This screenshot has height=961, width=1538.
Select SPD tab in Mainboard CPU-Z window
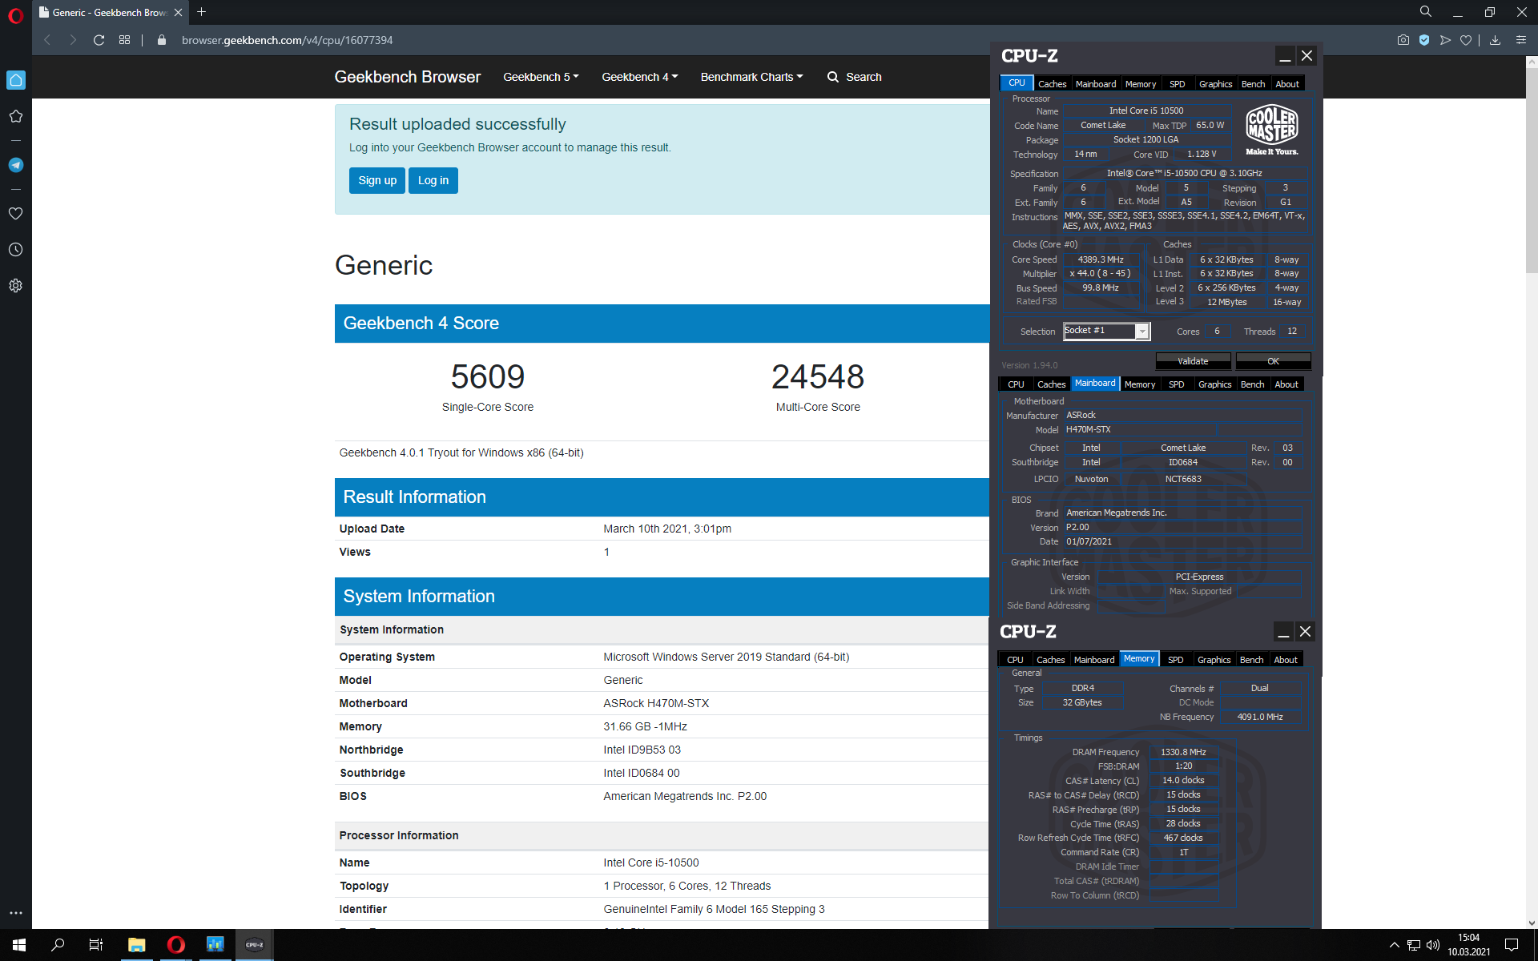coord(1176,384)
